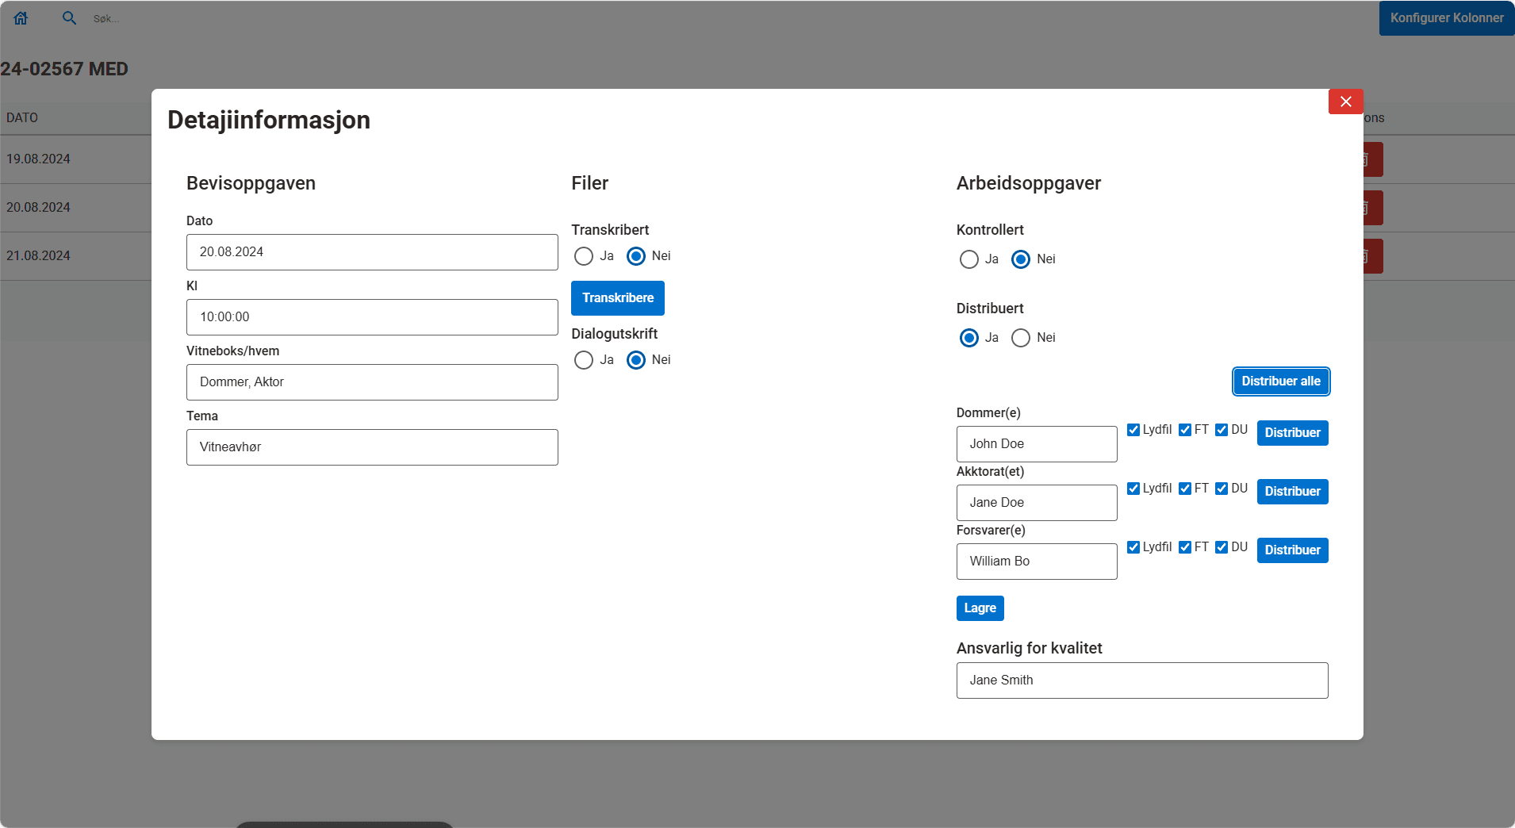Select Ja for Kontrollert
Viewport: 1515px width, 828px height.
pyautogui.click(x=968, y=259)
